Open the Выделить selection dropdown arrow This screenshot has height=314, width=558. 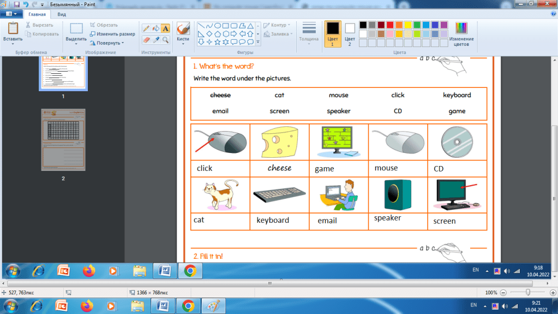76,44
